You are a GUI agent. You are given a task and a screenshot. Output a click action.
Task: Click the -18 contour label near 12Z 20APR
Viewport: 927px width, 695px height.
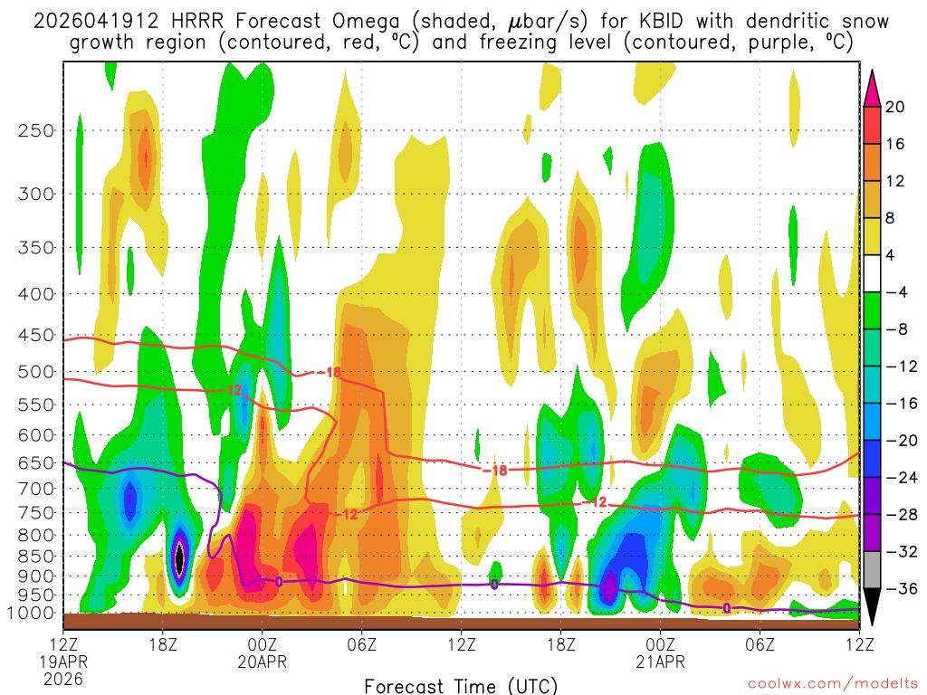click(x=495, y=471)
